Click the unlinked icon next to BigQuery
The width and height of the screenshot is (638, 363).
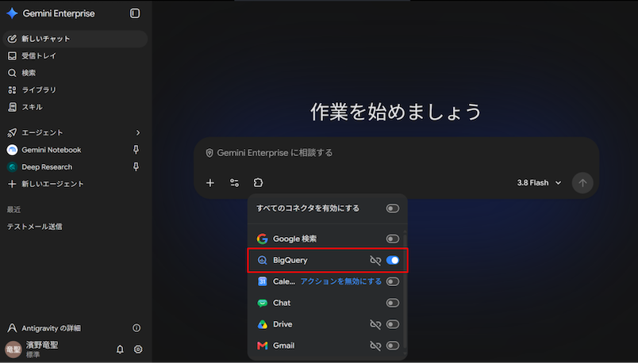tap(375, 260)
